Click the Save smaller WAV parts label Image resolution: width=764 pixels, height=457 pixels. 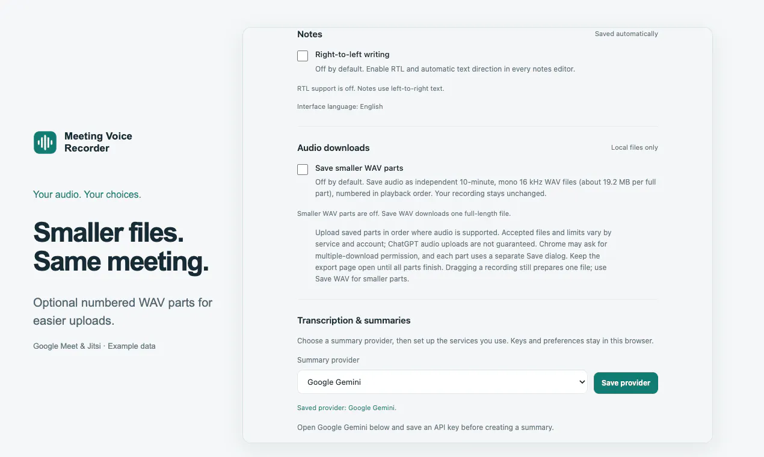(359, 168)
